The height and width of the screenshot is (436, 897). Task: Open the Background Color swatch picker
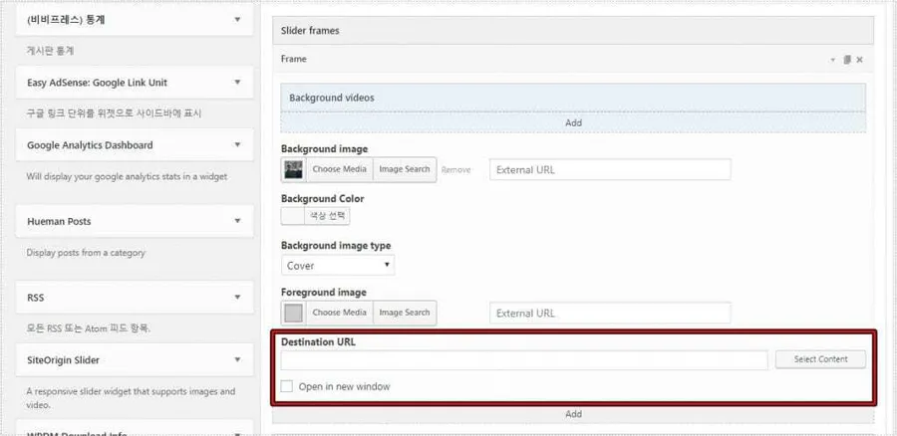[x=292, y=216]
